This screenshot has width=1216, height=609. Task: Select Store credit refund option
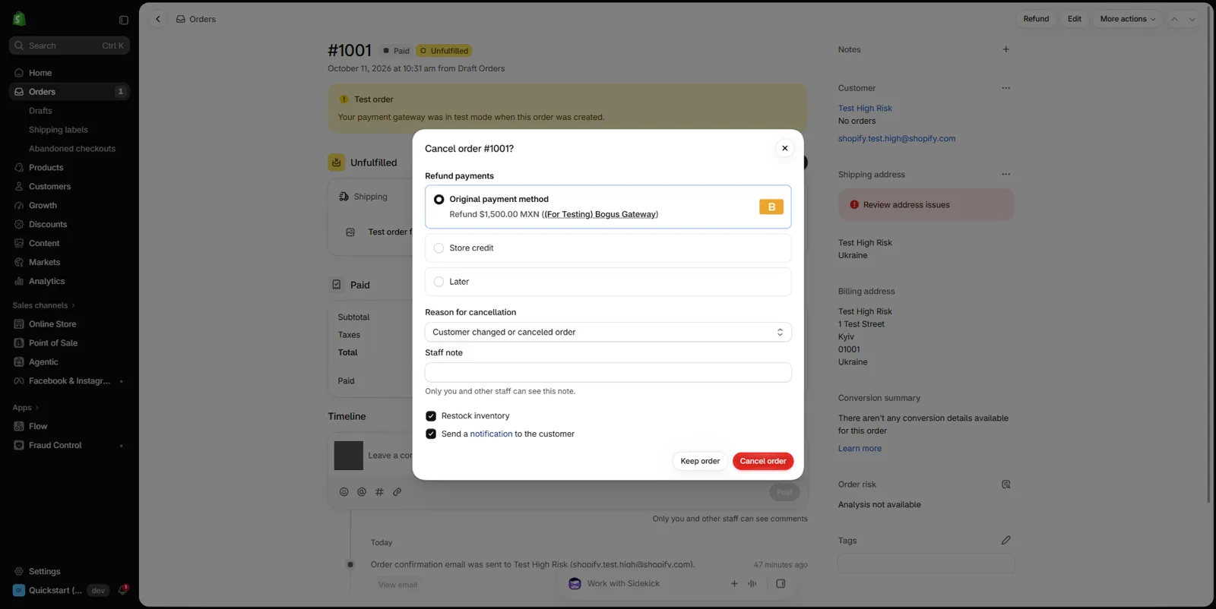coord(608,248)
